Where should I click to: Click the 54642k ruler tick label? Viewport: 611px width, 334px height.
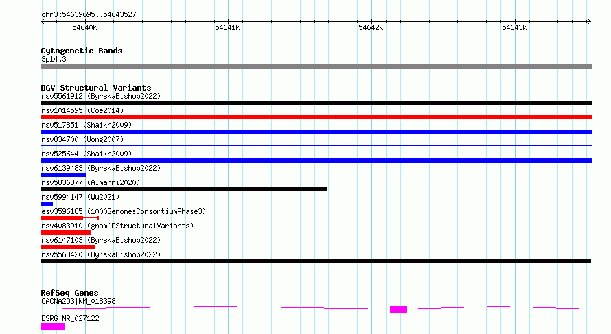(x=371, y=27)
